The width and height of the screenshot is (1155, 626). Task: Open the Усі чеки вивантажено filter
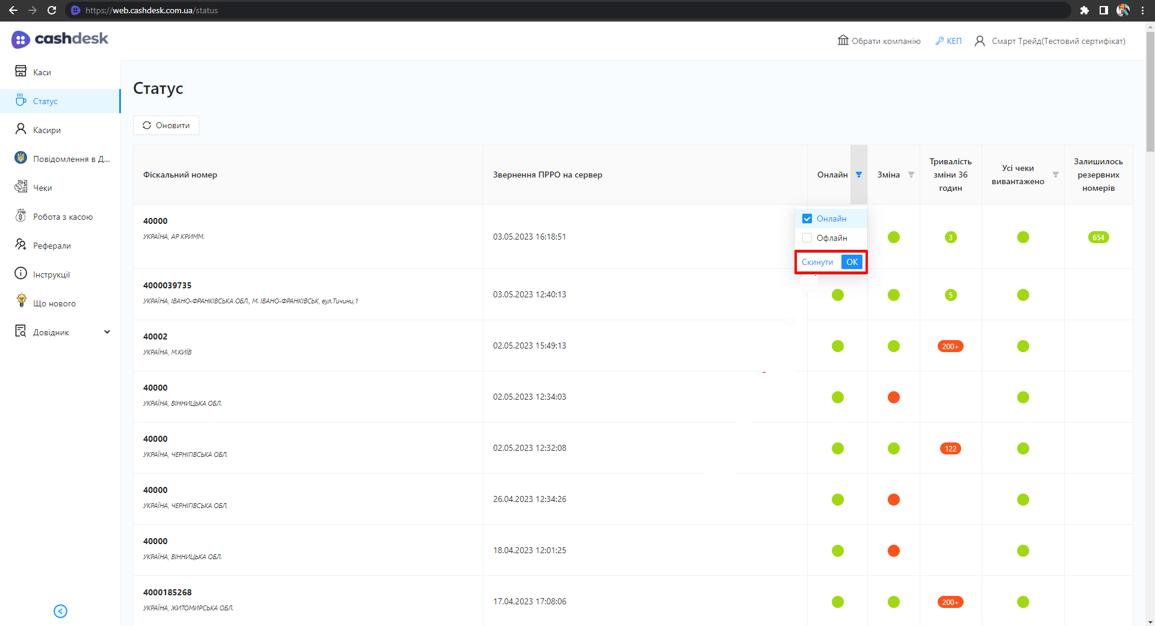click(x=1055, y=175)
